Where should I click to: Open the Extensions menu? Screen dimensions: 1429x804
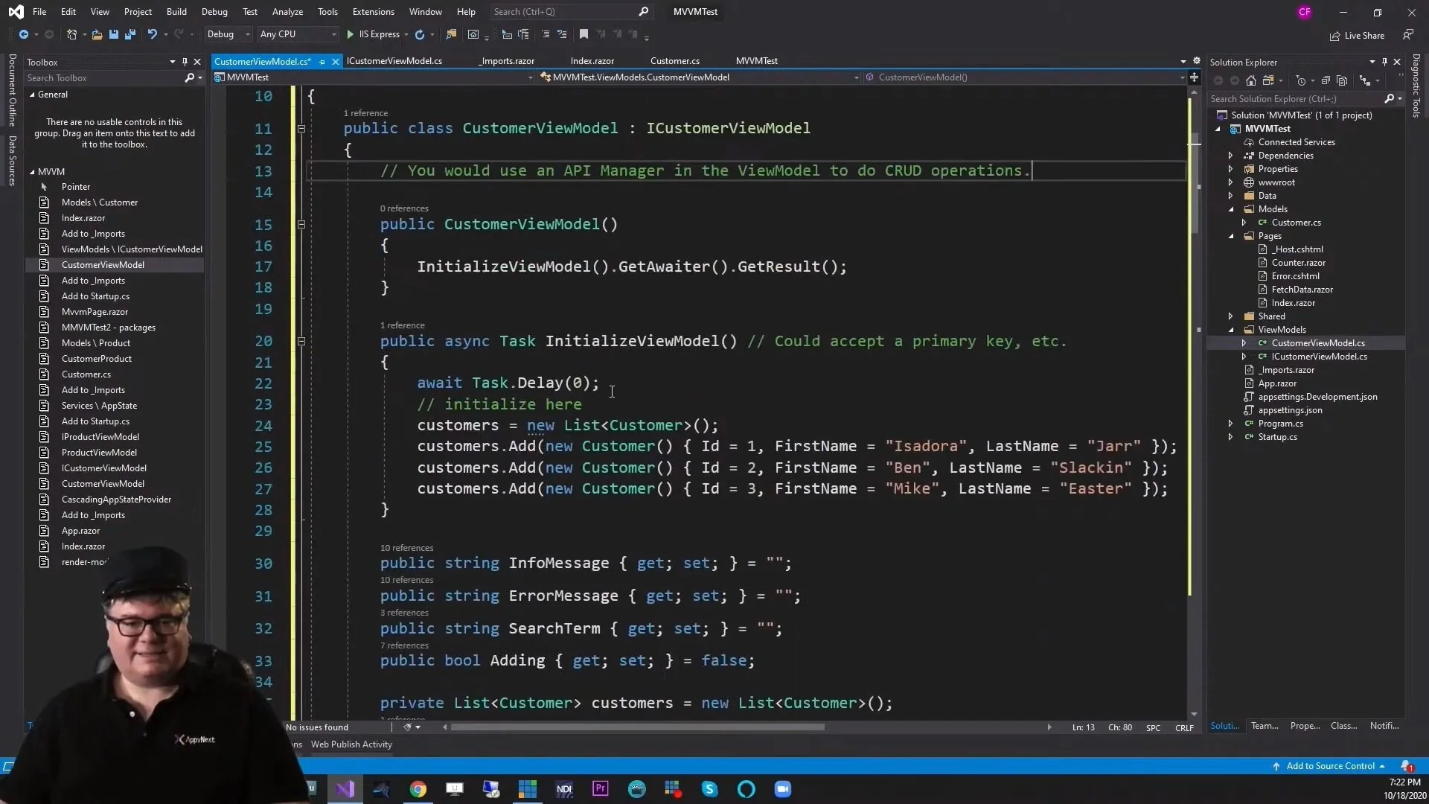(373, 12)
